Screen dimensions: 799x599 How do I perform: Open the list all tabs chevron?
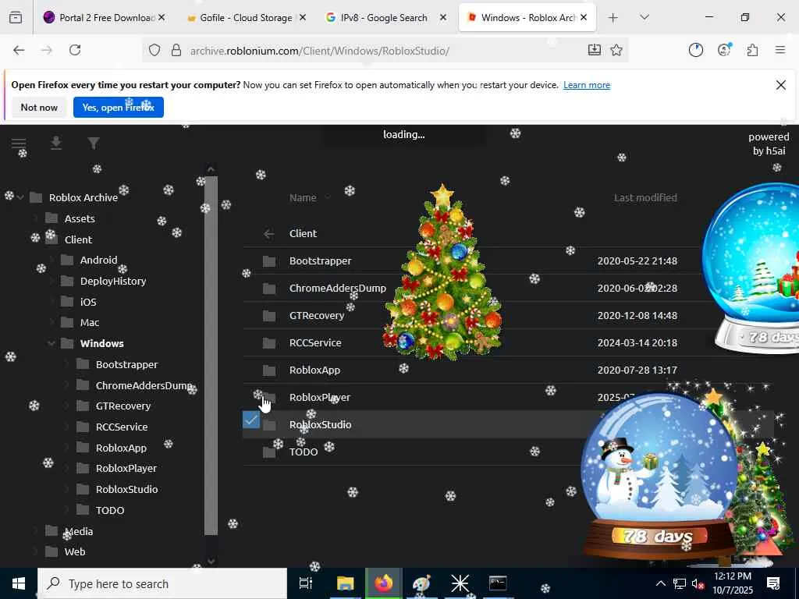click(x=645, y=17)
